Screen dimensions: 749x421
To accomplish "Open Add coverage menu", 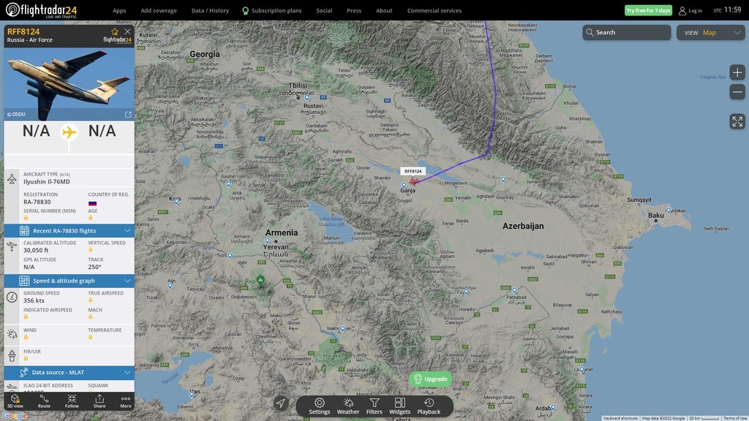I will [159, 10].
